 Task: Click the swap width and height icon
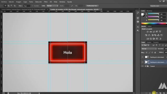click(72, 6)
